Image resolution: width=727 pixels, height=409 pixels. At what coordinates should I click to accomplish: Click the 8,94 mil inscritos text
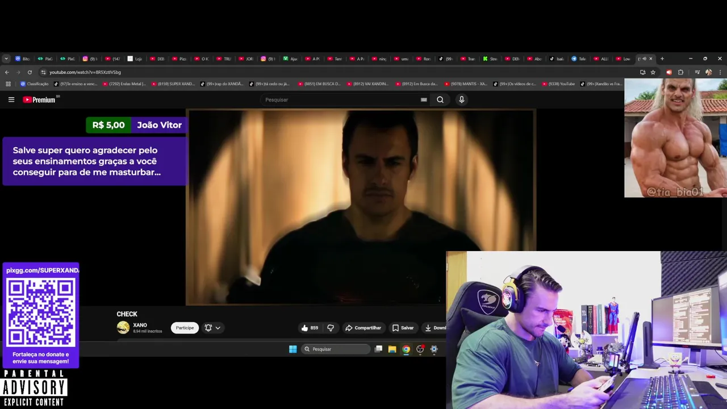point(148,331)
